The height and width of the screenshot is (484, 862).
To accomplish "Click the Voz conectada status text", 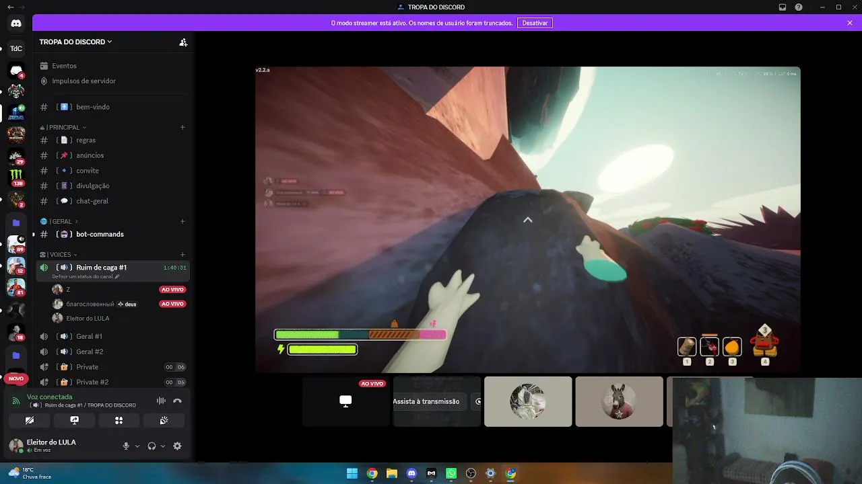I will (x=50, y=397).
